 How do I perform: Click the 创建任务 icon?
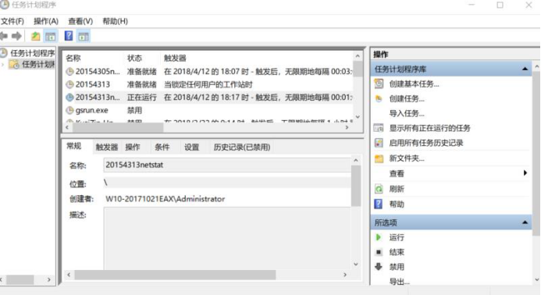click(x=379, y=98)
